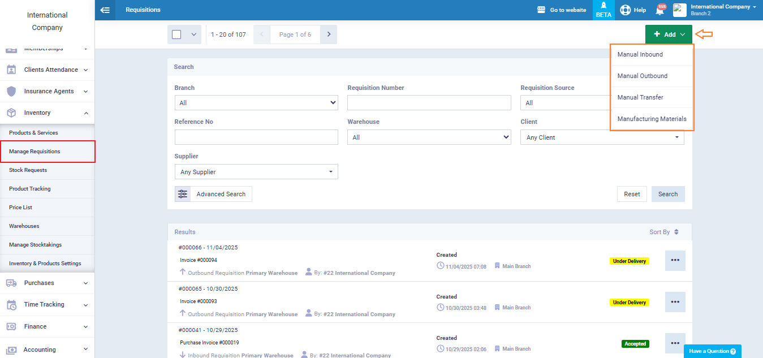
Task: Open Stock Requests in Inventory sidebar
Action: pos(28,170)
